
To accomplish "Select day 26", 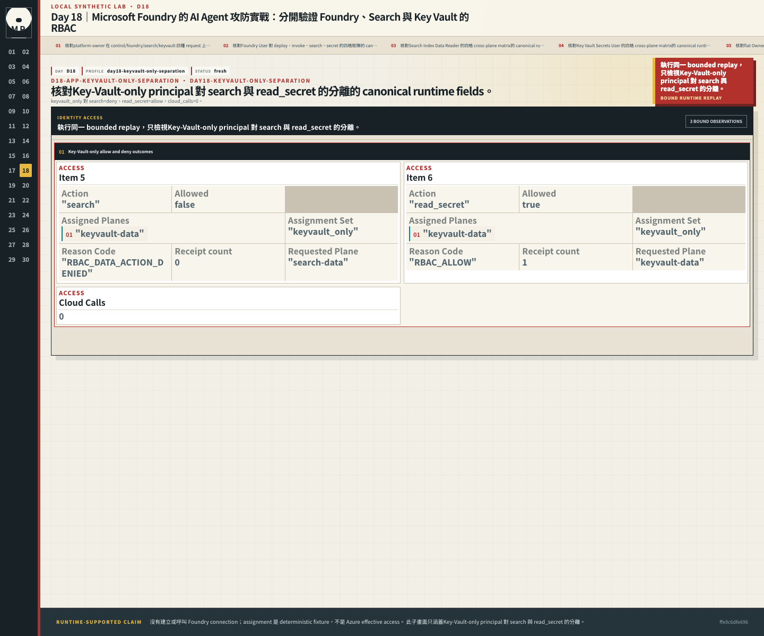I will click(x=25, y=230).
